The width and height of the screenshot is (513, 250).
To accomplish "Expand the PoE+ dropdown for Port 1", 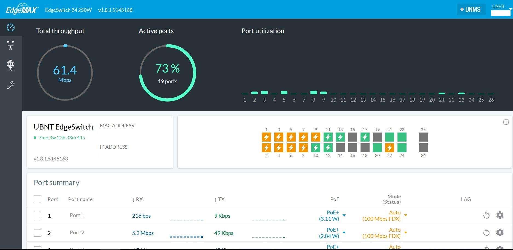I will click(344, 215).
